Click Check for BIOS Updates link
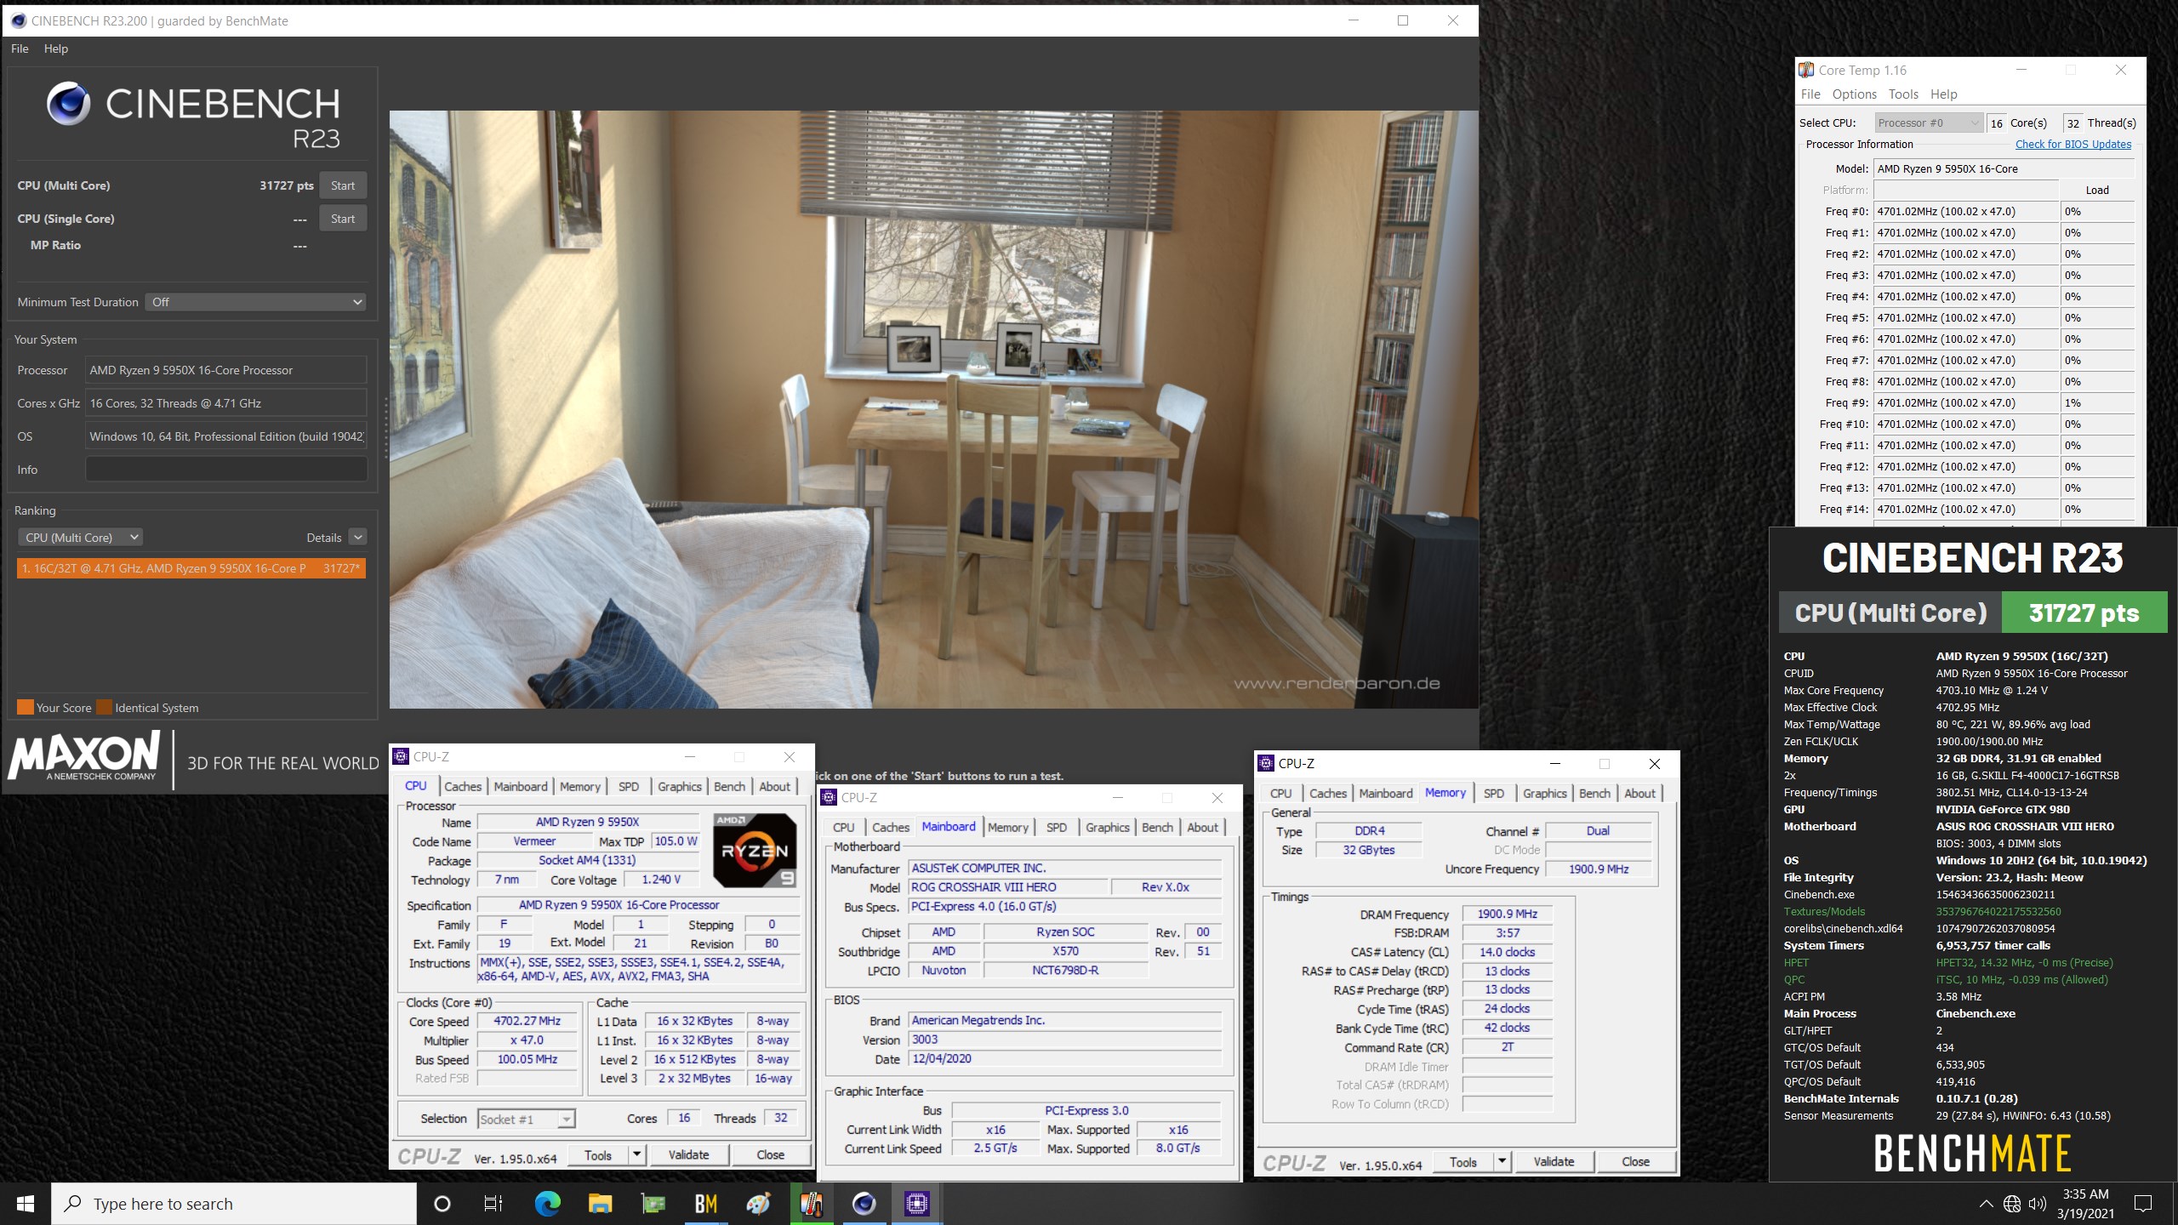 click(2073, 145)
